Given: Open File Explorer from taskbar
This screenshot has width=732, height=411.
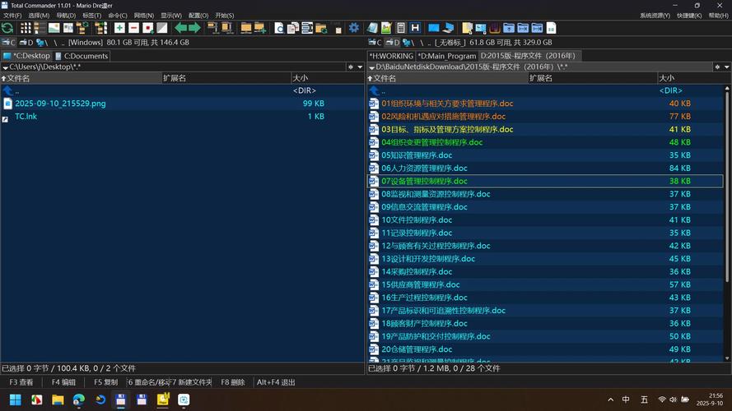Looking at the screenshot, I should pos(58,399).
